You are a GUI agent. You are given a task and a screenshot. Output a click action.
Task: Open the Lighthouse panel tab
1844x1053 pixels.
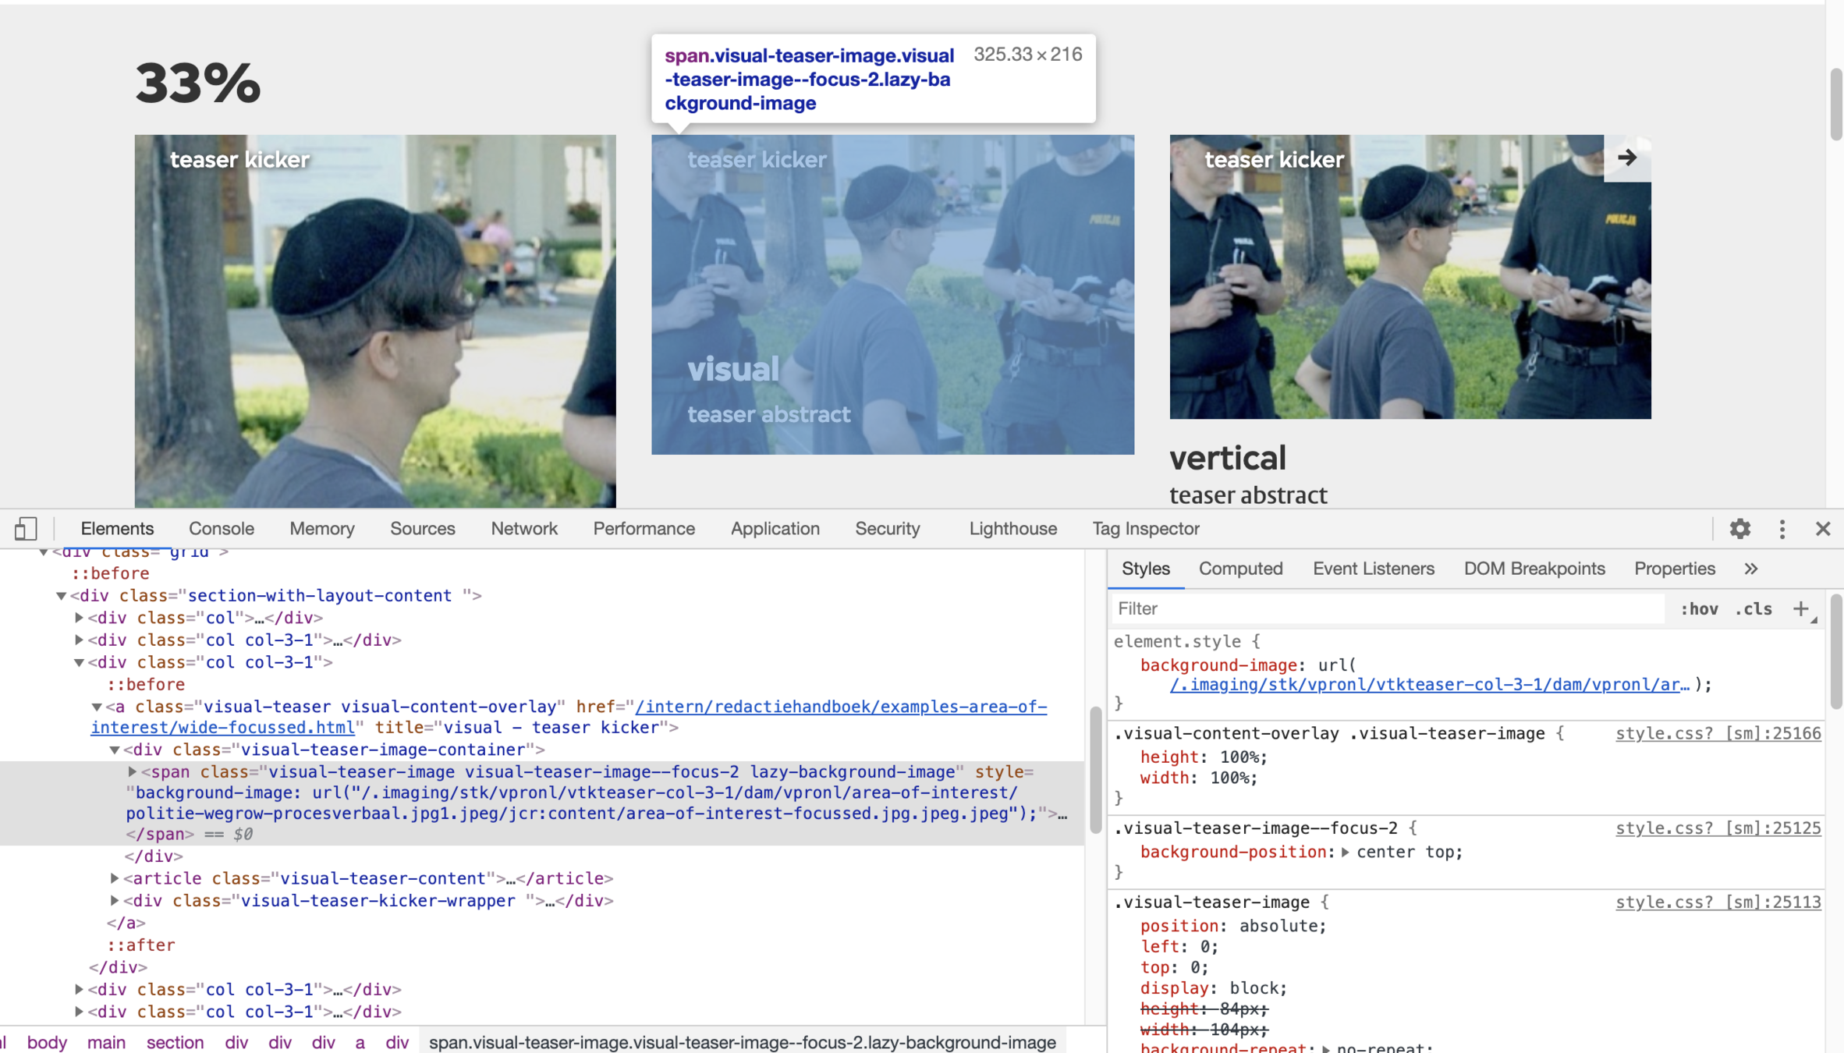[1012, 529]
